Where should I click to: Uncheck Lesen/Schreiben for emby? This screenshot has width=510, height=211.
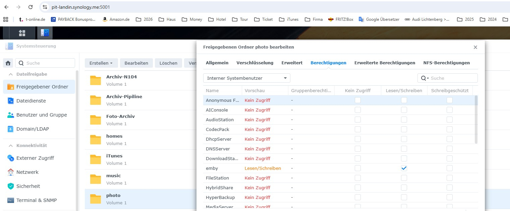point(404,168)
